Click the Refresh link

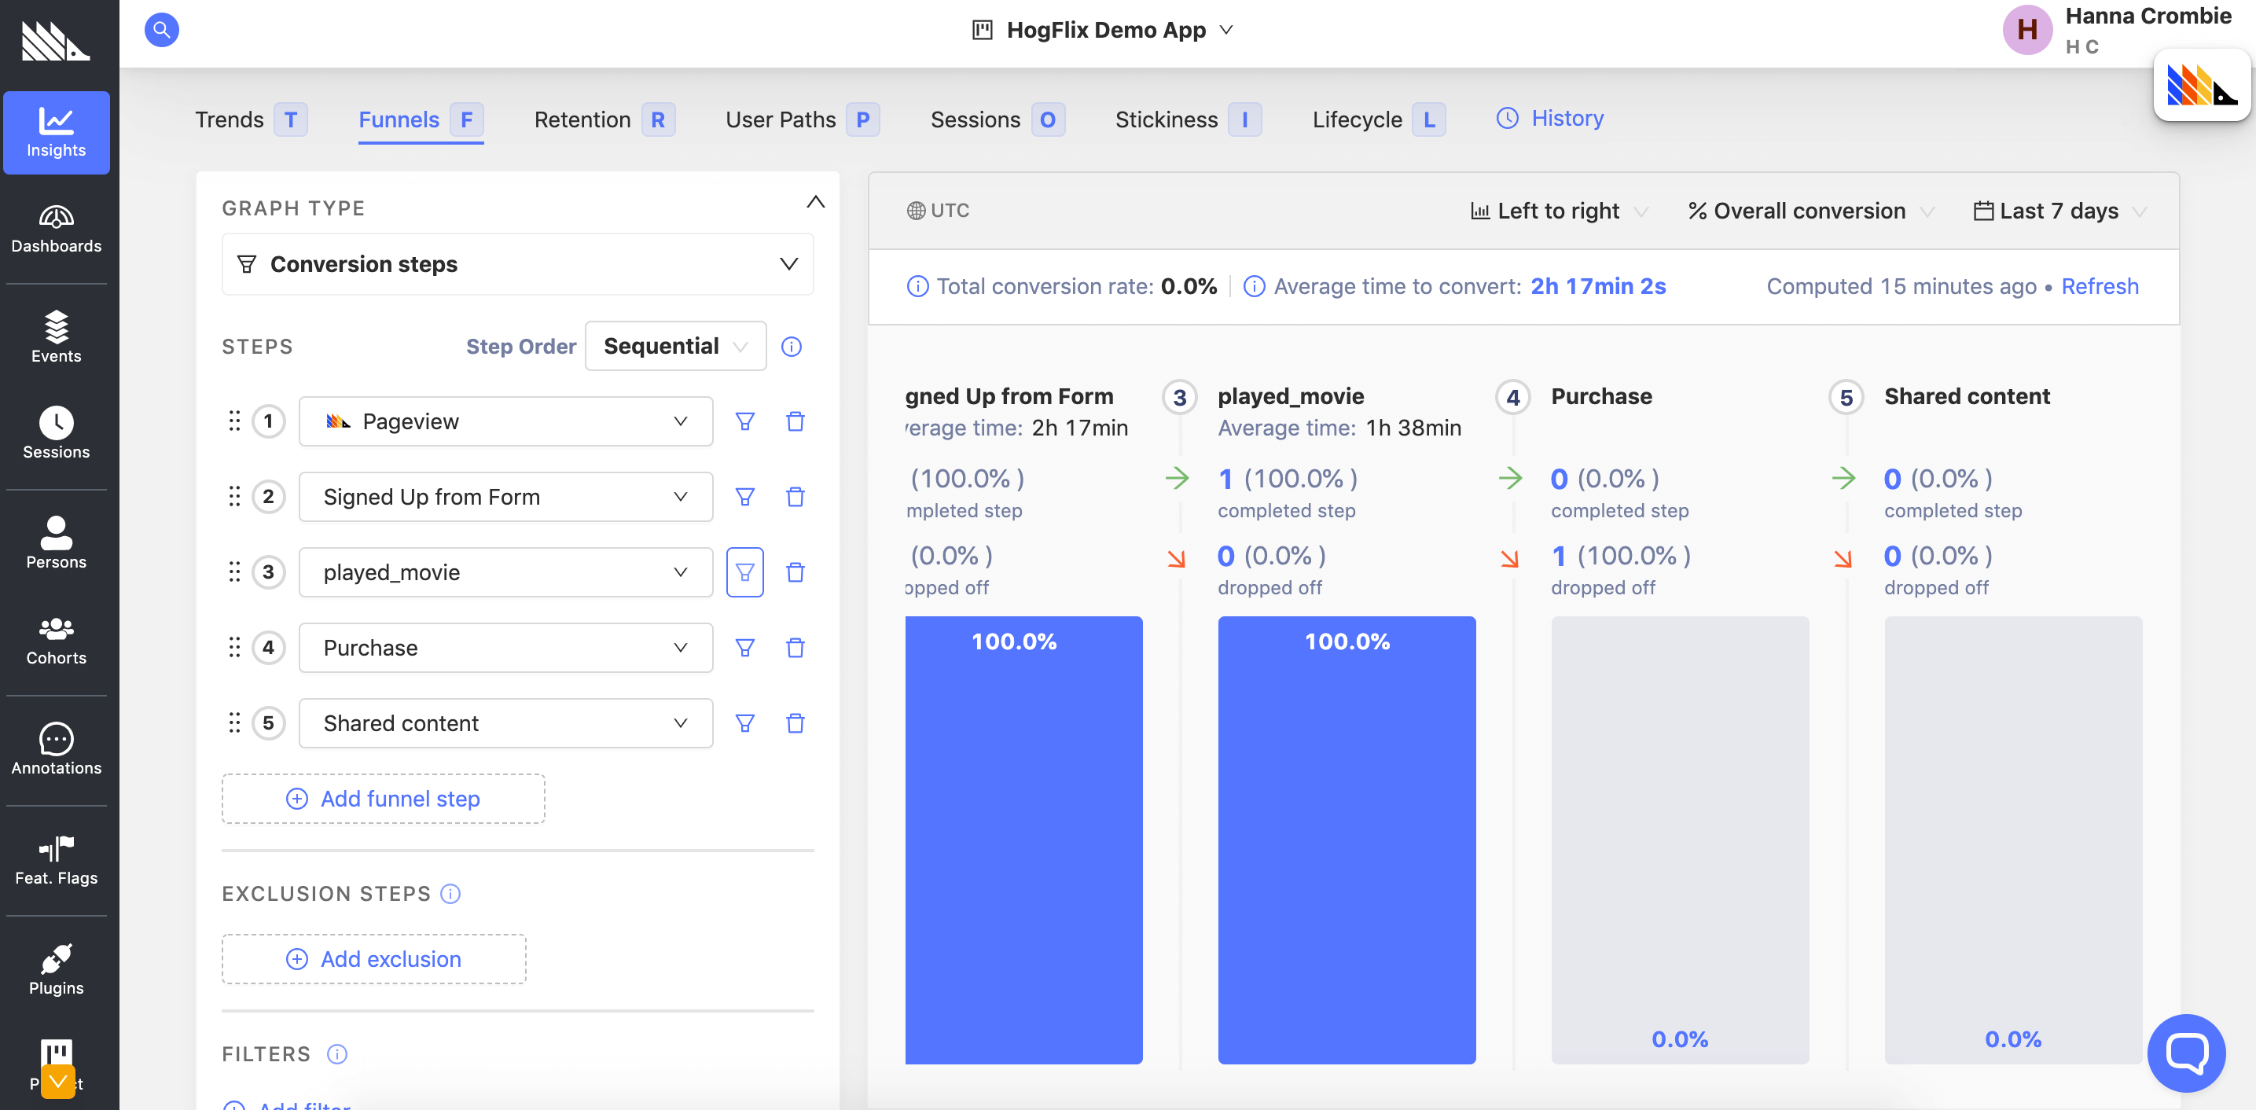coord(2100,286)
